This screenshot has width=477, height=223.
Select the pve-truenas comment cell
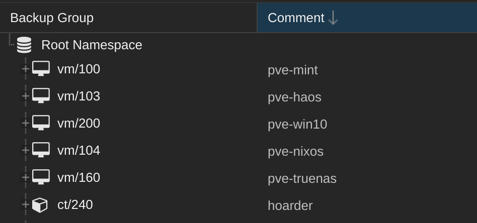[367, 179]
